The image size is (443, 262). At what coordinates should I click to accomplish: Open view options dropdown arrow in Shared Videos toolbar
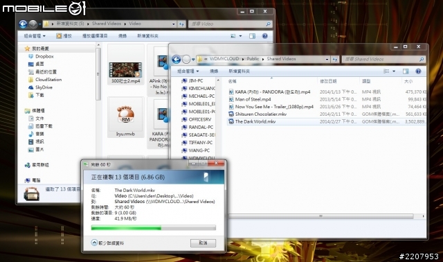point(394,71)
